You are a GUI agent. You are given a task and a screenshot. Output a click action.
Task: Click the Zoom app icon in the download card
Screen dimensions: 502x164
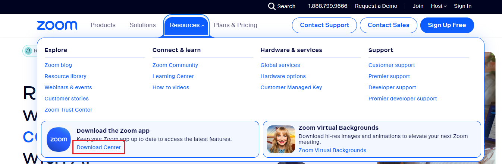pyautogui.click(x=59, y=139)
